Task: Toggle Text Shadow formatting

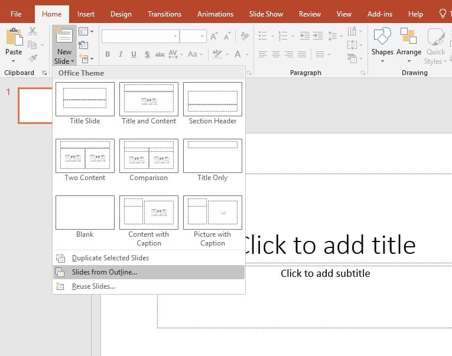Action: coord(147,54)
